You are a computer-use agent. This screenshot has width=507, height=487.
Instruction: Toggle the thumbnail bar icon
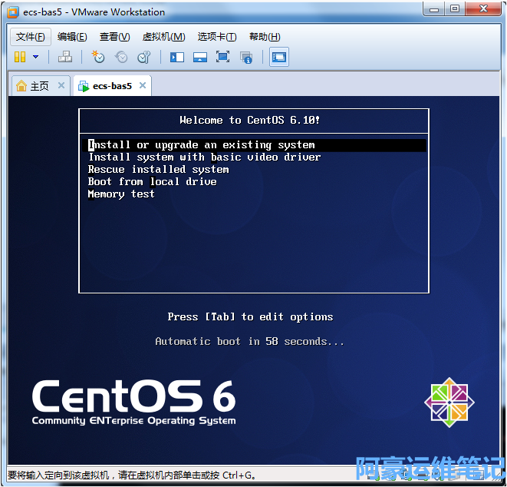click(199, 57)
